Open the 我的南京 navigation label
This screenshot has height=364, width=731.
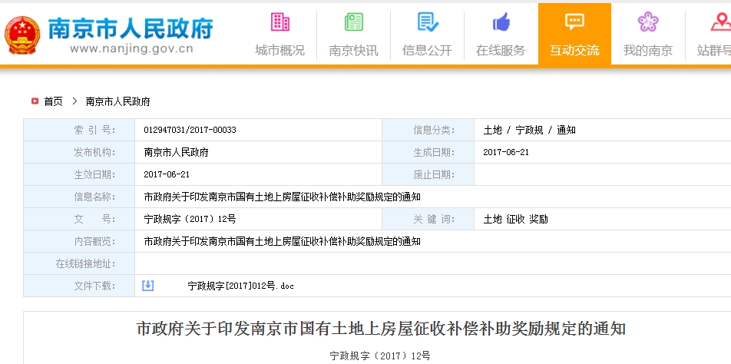pyautogui.click(x=648, y=51)
